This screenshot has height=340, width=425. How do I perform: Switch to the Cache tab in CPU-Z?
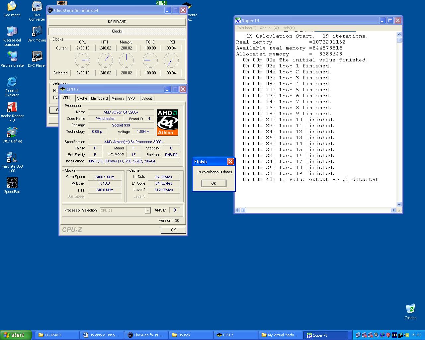[82, 98]
